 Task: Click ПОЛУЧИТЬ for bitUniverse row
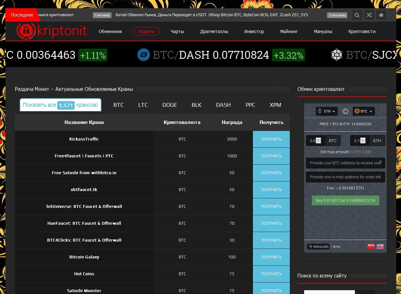pyautogui.click(x=271, y=207)
